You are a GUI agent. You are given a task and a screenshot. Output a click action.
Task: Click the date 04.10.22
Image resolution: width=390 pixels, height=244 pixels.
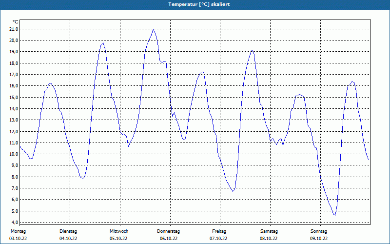[68, 239]
